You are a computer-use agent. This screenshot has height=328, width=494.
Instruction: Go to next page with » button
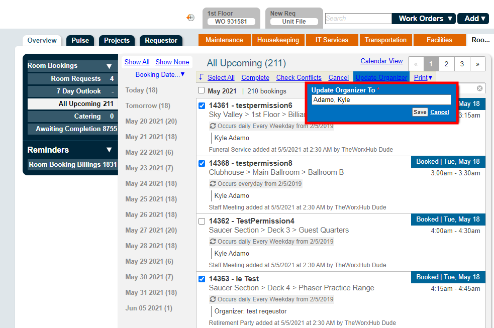[477, 64]
